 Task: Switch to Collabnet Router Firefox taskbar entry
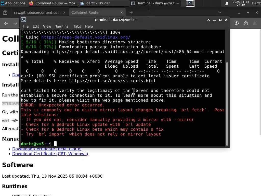54,3
